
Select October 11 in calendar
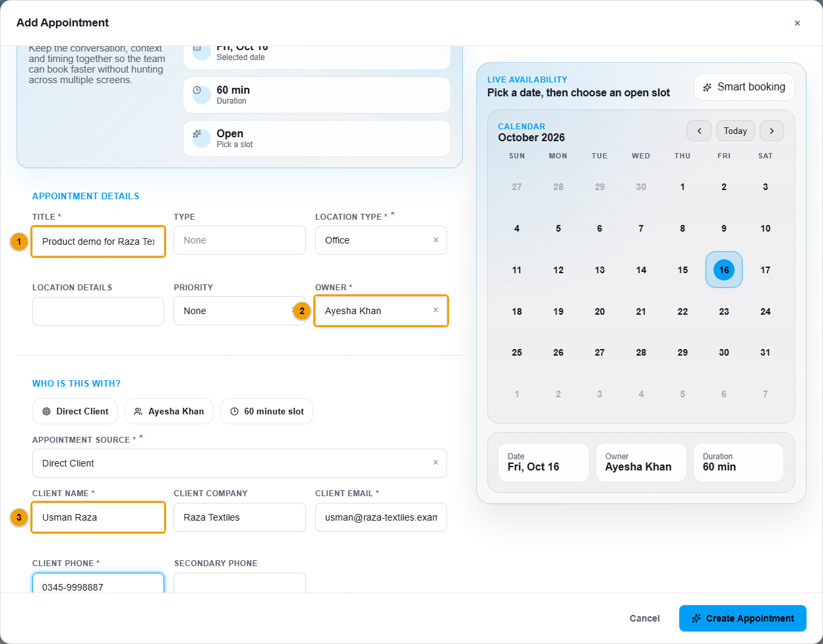(x=517, y=270)
